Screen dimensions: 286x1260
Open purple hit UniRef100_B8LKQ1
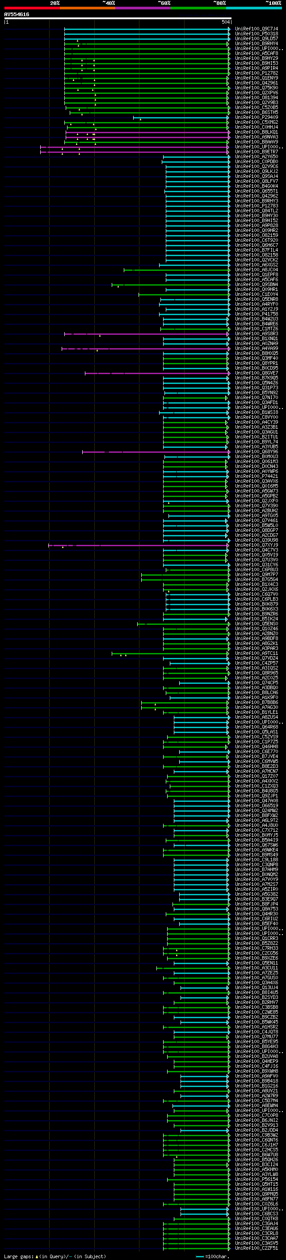click(256, 132)
